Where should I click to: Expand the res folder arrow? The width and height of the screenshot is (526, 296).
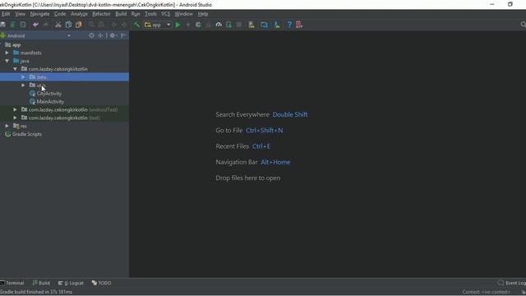click(x=7, y=126)
